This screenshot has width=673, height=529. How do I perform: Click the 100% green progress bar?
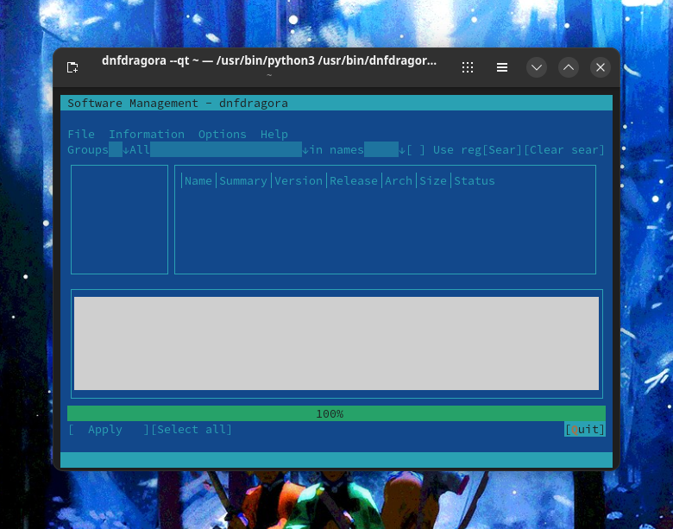(x=336, y=413)
